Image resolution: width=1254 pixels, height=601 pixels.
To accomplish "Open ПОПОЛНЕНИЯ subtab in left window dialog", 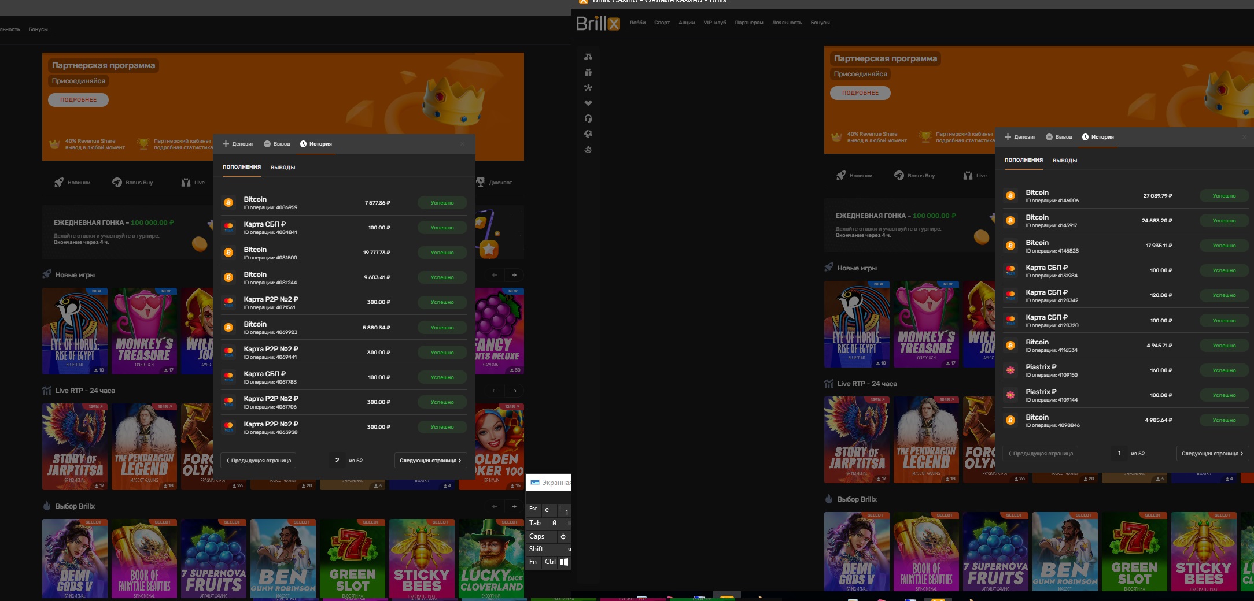I will point(242,167).
